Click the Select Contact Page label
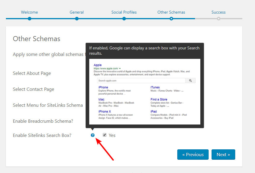This screenshot has width=255, height=173. click(33, 89)
